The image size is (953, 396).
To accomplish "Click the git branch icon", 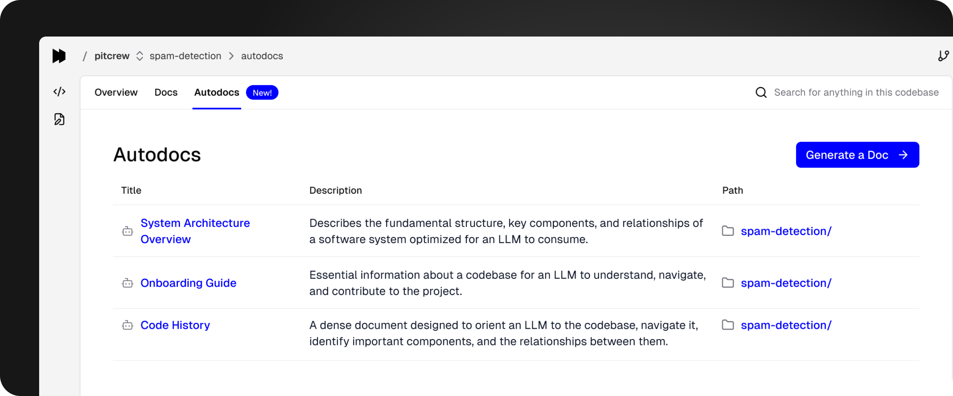I will click(943, 56).
